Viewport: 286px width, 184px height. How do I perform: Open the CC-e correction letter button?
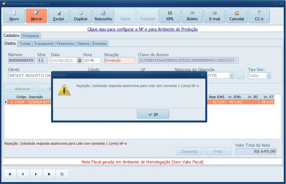[x=259, y=16]
